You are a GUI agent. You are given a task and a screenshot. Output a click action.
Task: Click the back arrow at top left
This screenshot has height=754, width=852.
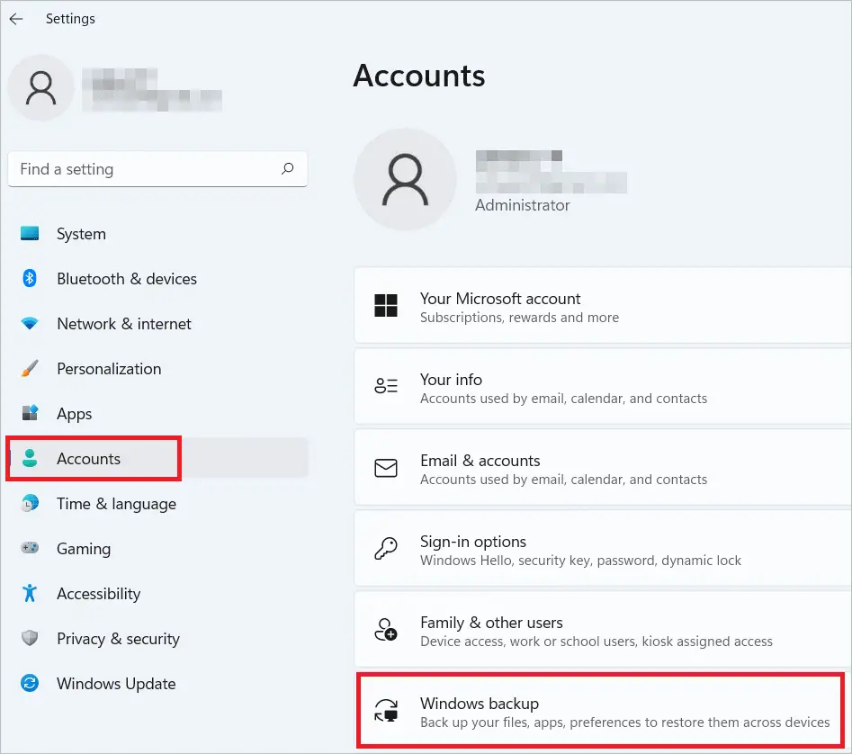point(16,18)
